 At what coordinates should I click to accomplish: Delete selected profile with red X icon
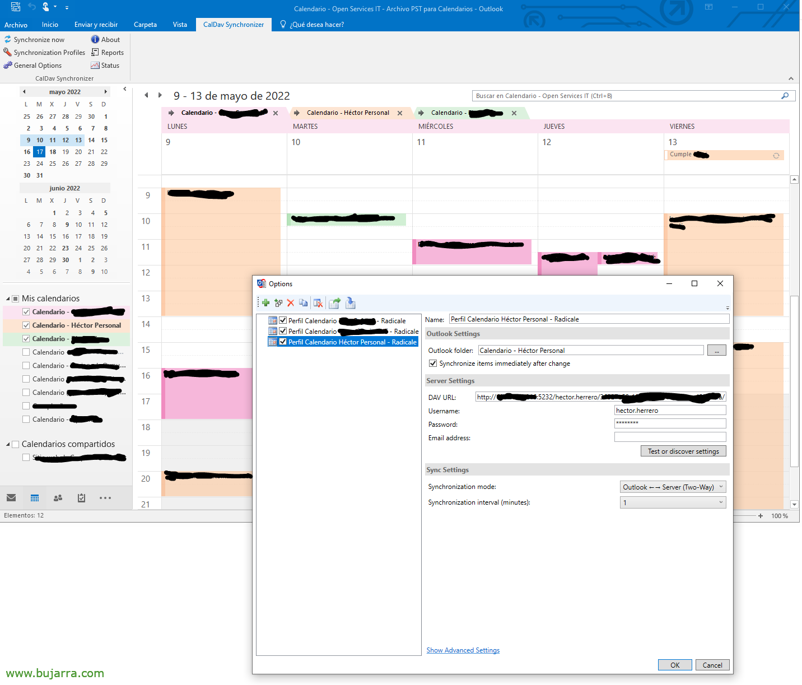[291, 303]
